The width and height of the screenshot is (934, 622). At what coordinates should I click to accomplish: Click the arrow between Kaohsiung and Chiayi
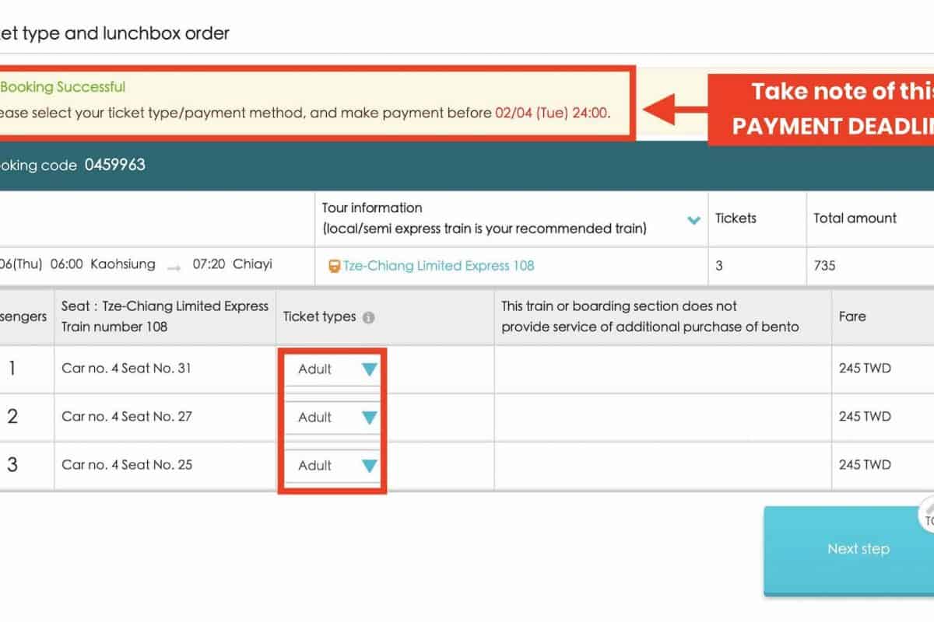point(174,266)
